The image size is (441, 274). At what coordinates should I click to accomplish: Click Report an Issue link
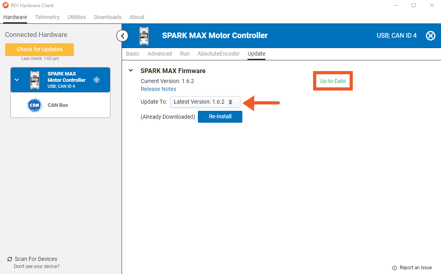416,268
